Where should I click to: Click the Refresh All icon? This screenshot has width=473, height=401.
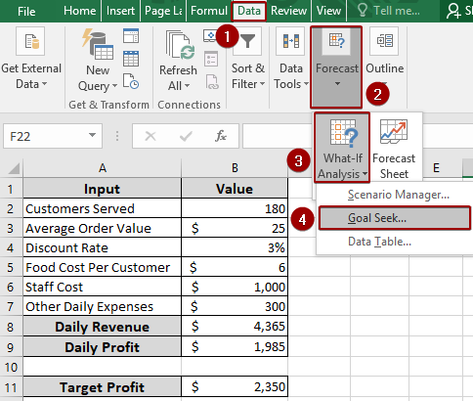(180, 45)
